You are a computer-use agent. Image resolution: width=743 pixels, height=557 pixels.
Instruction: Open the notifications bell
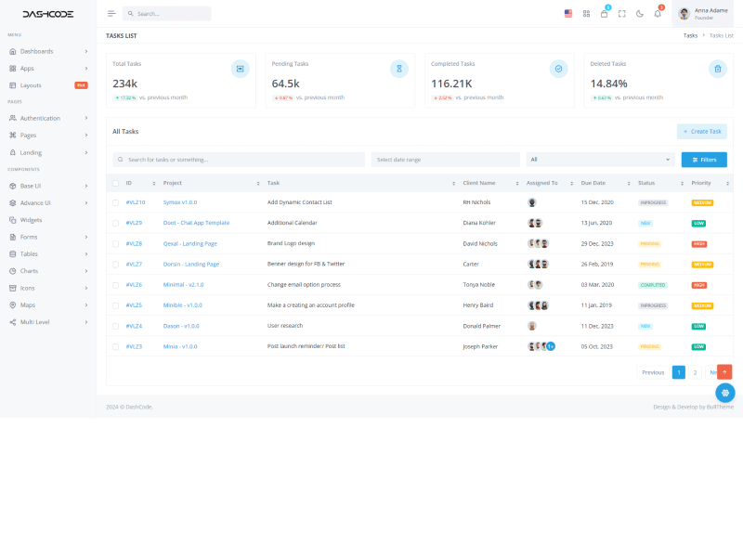[658, 14]
